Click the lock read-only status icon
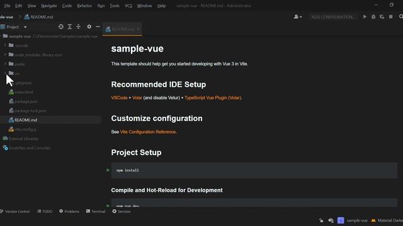Viewport: 403px width, 226px height. pos(321,220)
